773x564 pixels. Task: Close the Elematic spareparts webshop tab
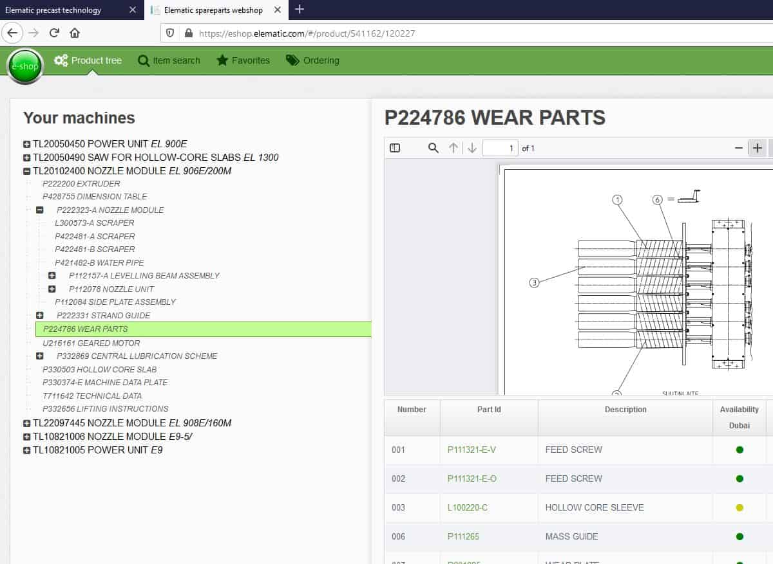click(277, 10)
